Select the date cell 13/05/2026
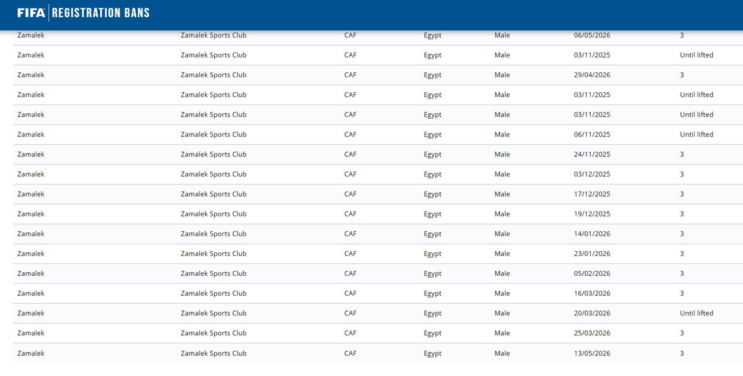This screenshot has height=376, width=743. tap(592, 353)
